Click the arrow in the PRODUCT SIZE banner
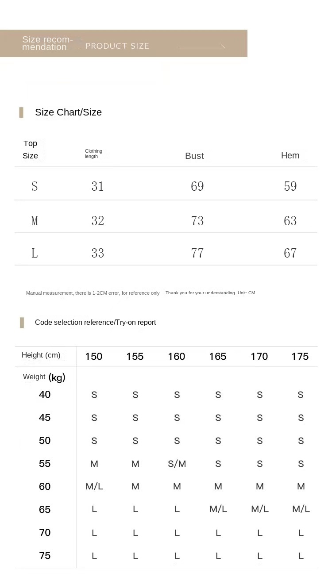Viewport: 332px width, 585px height. (x=202, y=46)
